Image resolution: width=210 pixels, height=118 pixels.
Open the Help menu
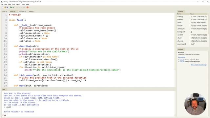click(28, 4)
